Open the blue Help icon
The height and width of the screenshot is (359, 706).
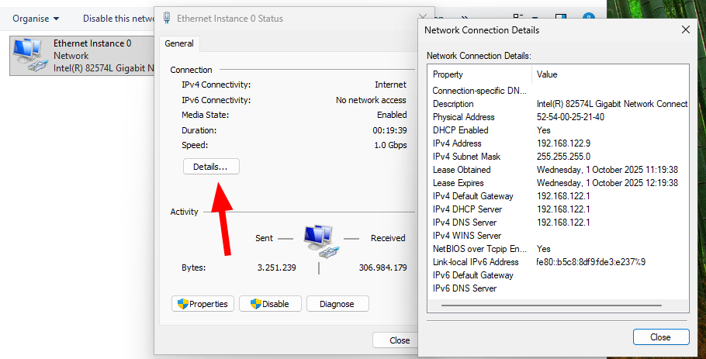click(589, 17)
